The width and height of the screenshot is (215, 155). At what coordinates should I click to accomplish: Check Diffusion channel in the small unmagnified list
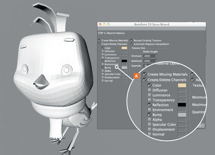tap(102, 51)
